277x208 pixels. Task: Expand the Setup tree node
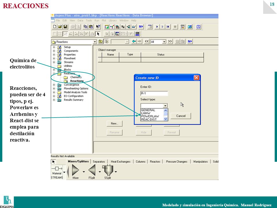[54, 47]
